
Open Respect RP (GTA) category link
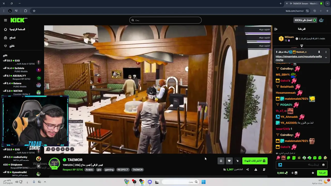(73, 170)
